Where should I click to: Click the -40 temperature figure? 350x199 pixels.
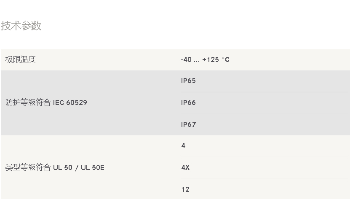tap(186, 59)
